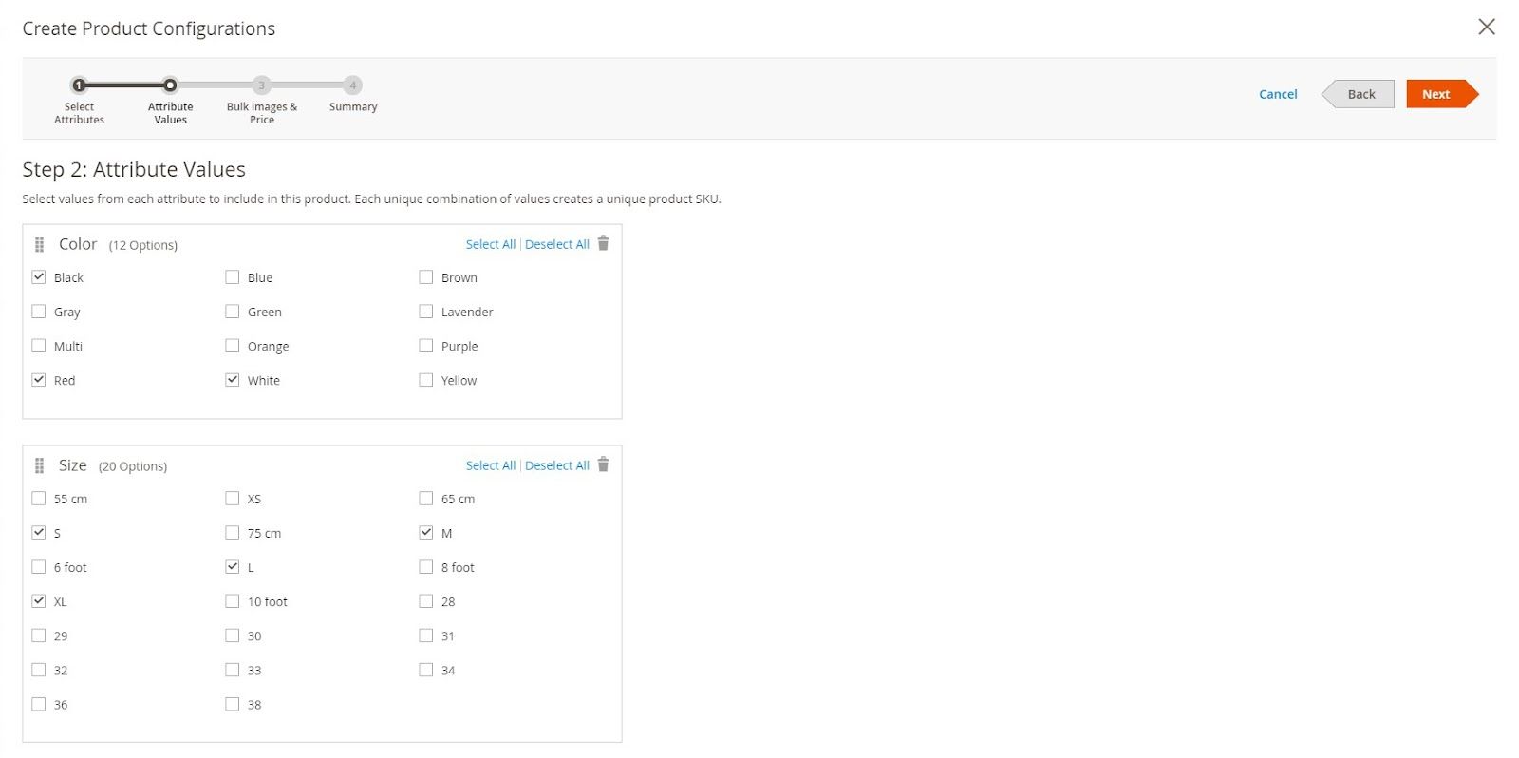1519x758 pixels.
Task: Delete the Size attribute with trash icon
Action: [603, 464]
